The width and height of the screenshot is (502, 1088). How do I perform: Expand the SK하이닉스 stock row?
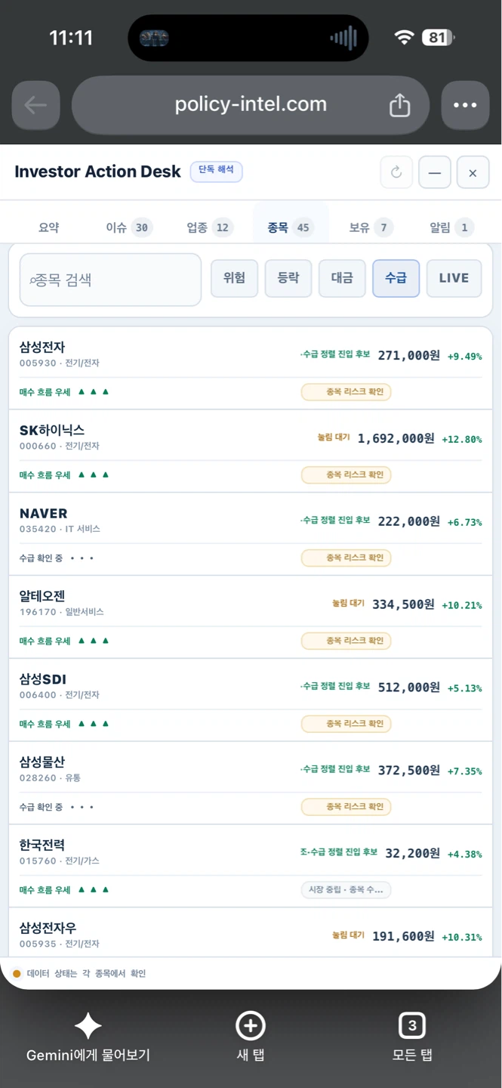(251, 451)
